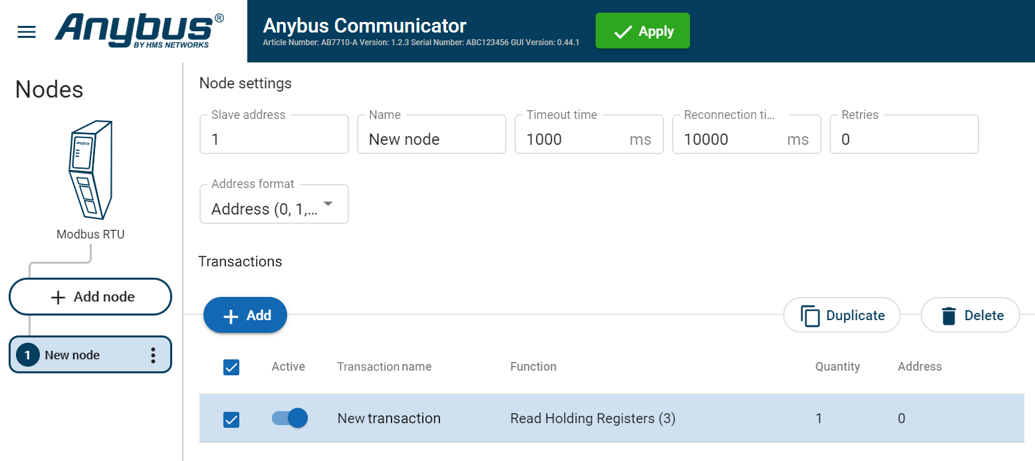Click the Add node button

click(x=90, y=296)
